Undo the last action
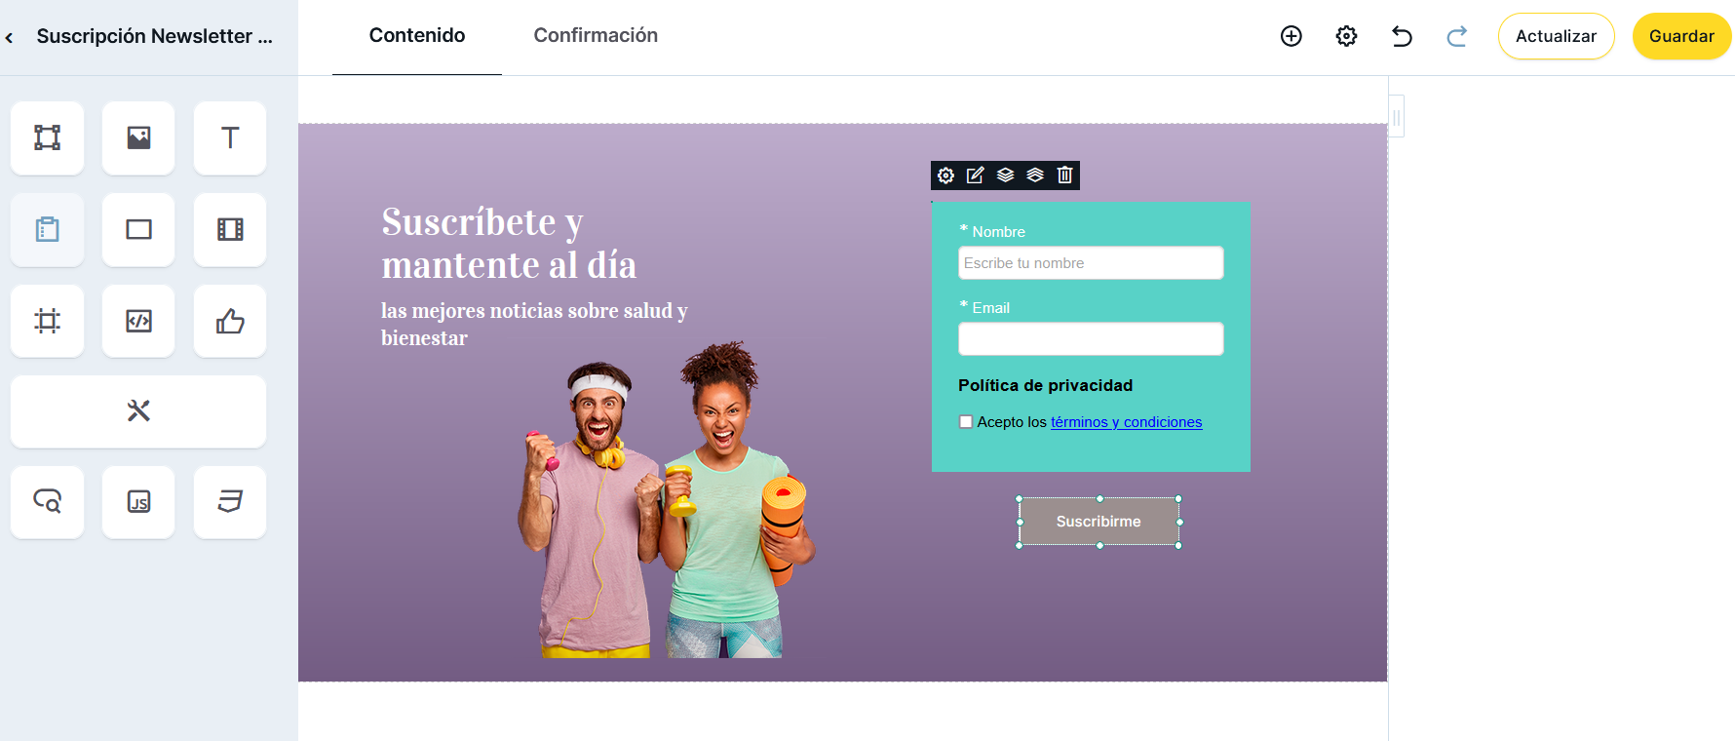Image resolution: width=1735 pixels, height=741 pixels. 1402,36
